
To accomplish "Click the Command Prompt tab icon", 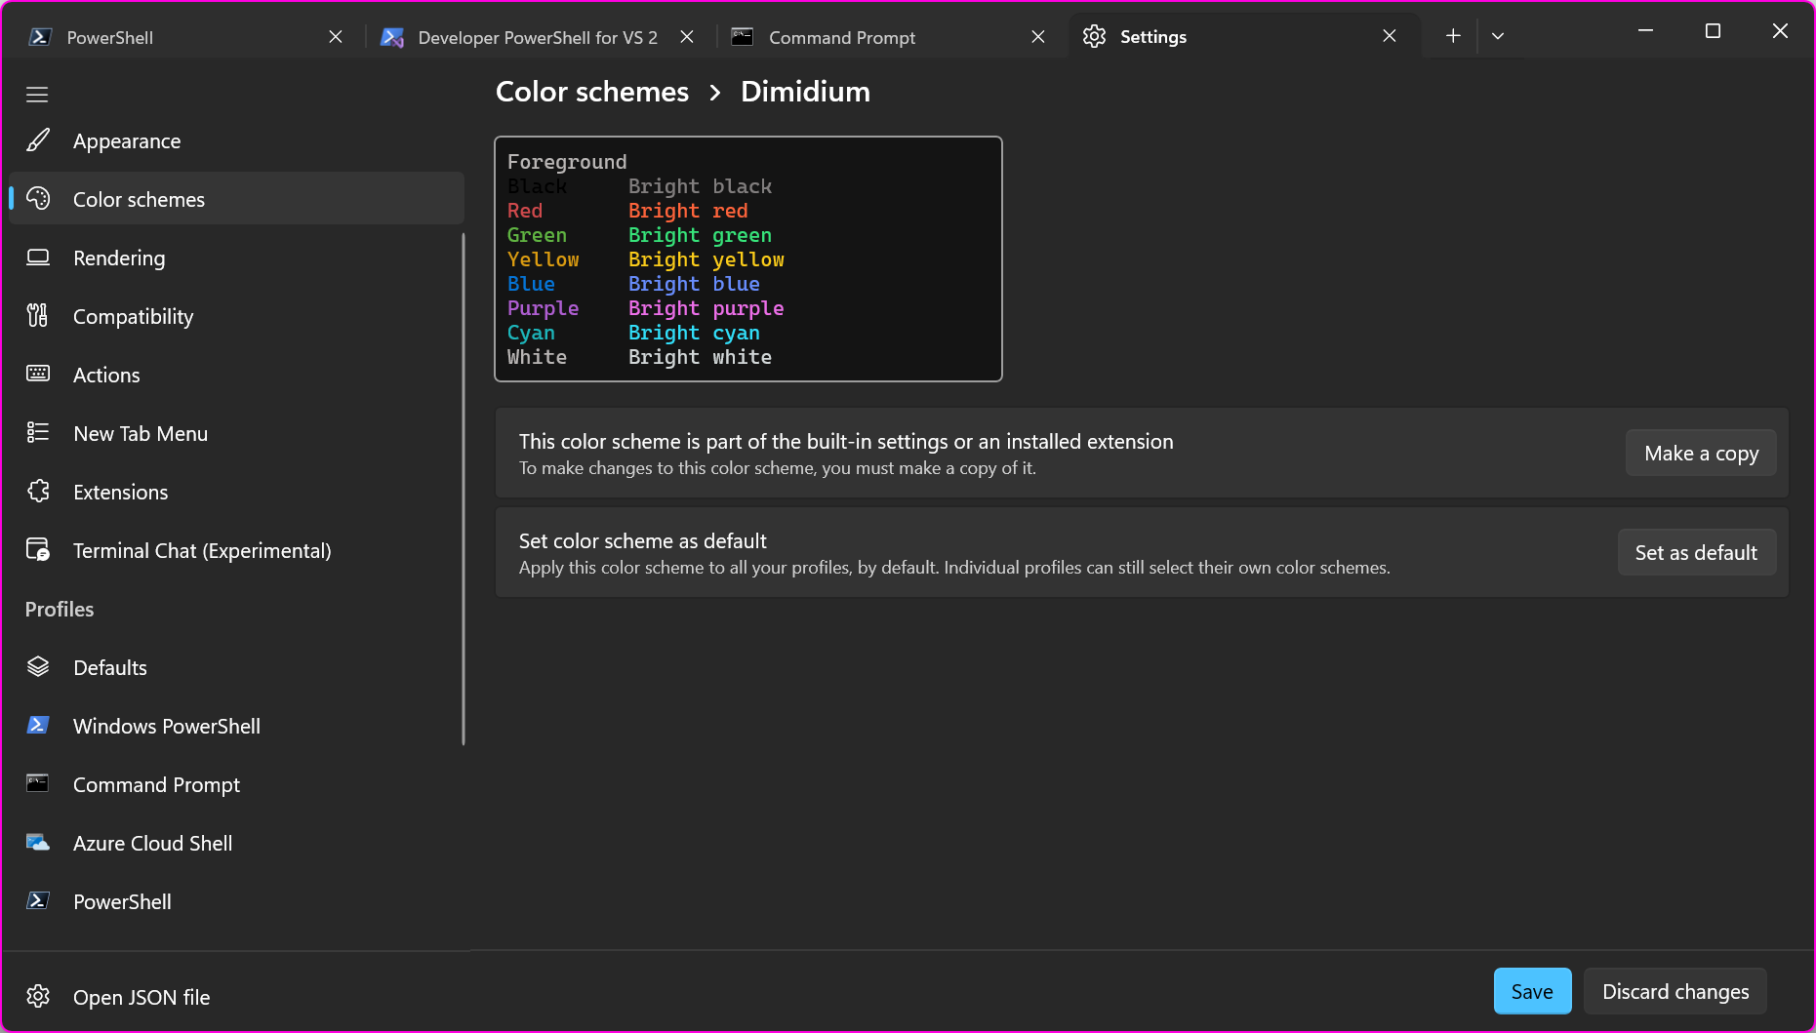I will 743,37.
